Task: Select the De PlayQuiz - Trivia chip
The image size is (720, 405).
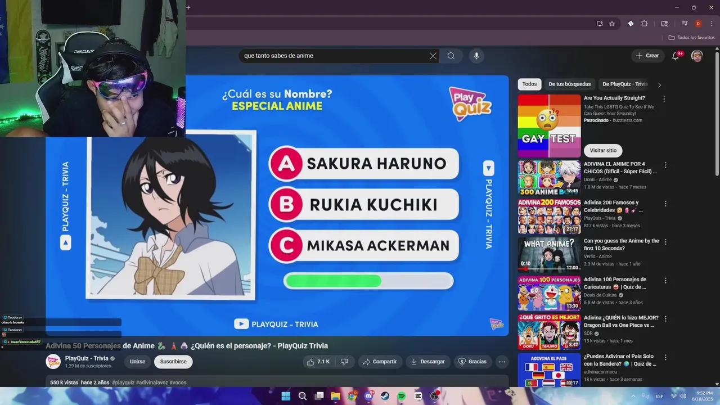Action: coord(625,84)
